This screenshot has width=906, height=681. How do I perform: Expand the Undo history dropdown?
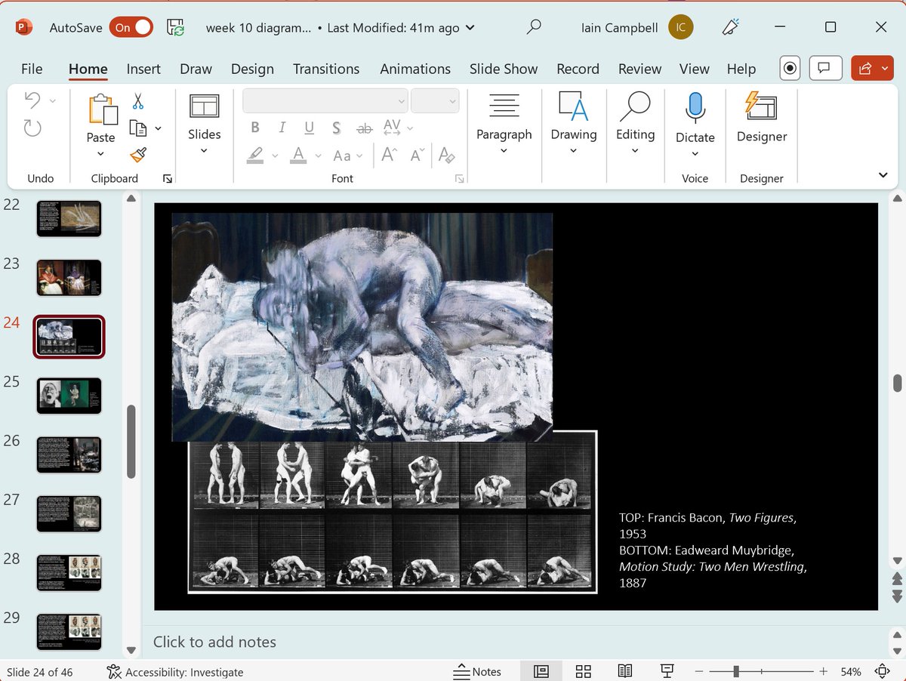[53, 100]
